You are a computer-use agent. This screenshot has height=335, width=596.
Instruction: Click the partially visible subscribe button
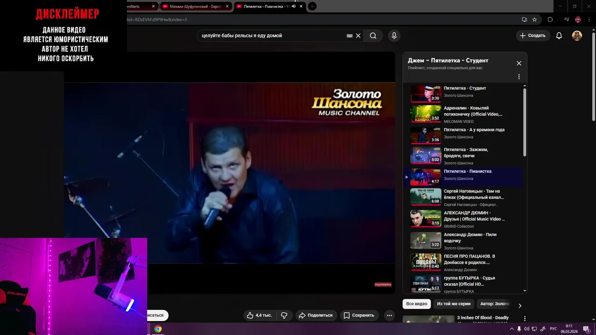coord(157,315)
